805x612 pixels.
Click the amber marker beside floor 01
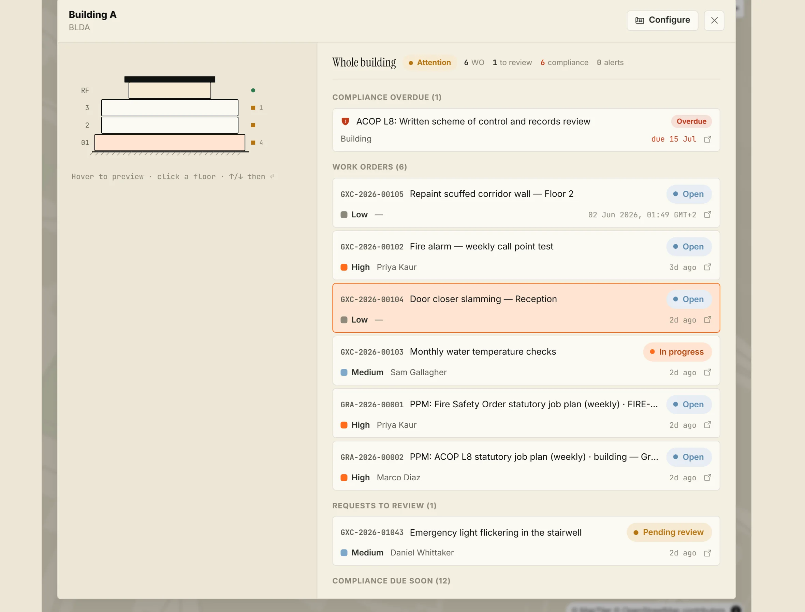click(x=253, y=143)
